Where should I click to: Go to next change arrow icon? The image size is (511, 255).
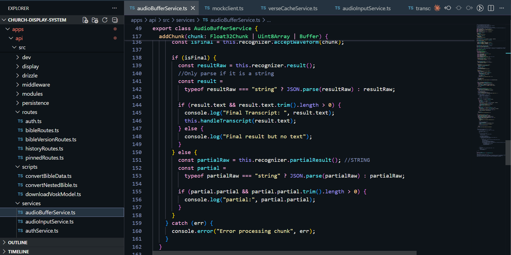(x=469, y=8)
